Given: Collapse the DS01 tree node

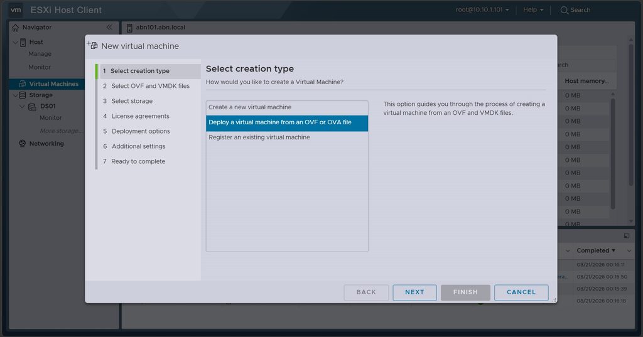Looking at the screenshot, I should (22, 107).
